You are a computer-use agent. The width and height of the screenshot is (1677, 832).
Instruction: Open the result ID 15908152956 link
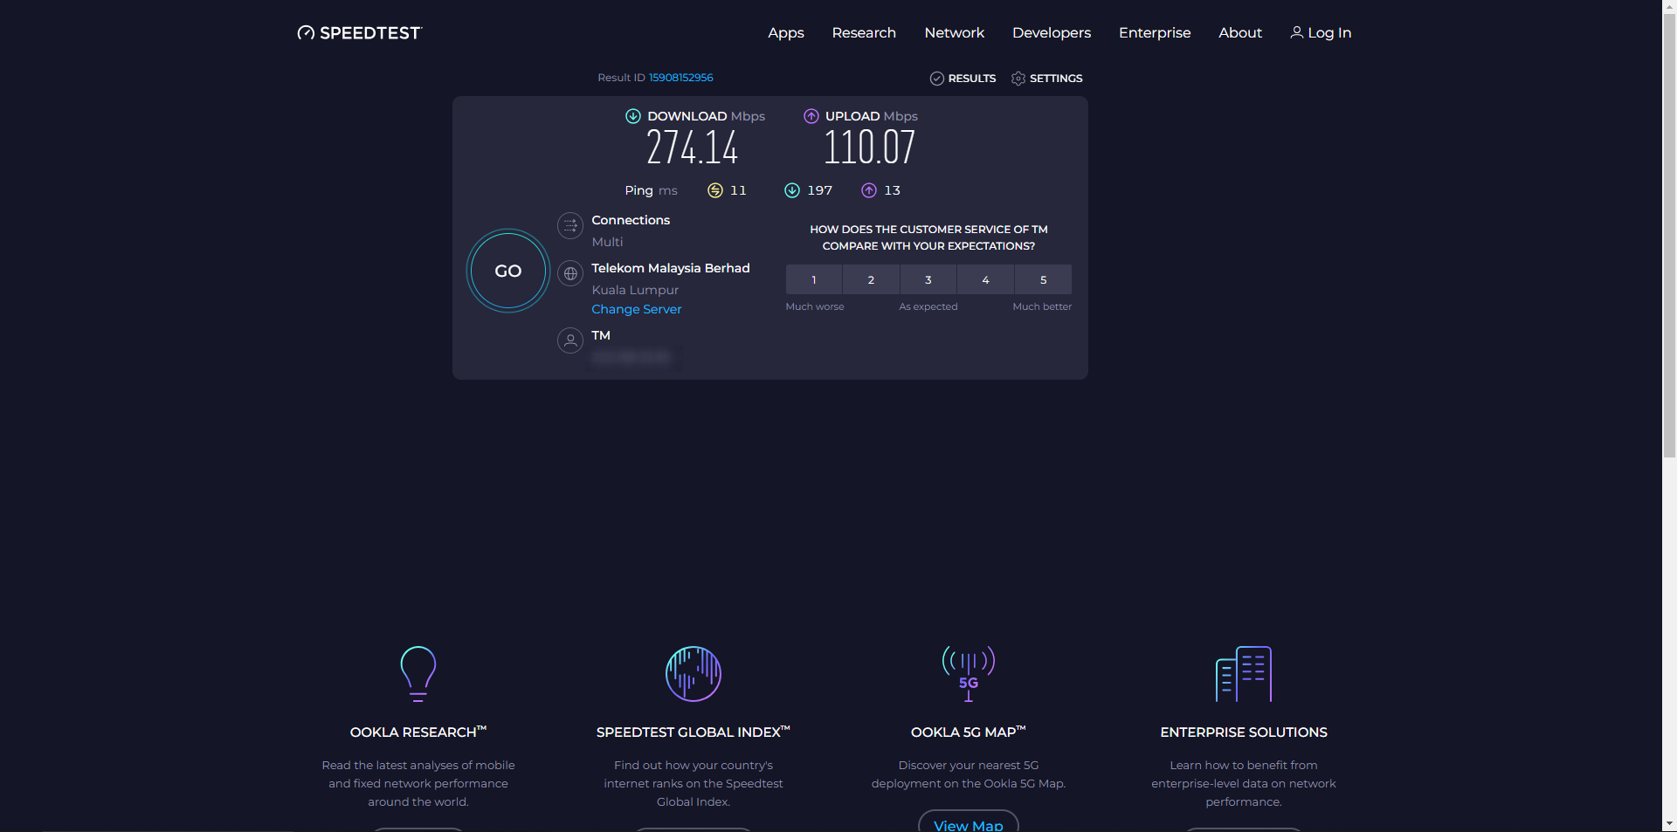[x=680, y=78]
